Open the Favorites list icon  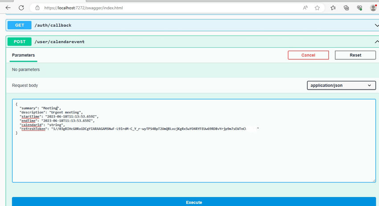(333, 8)
